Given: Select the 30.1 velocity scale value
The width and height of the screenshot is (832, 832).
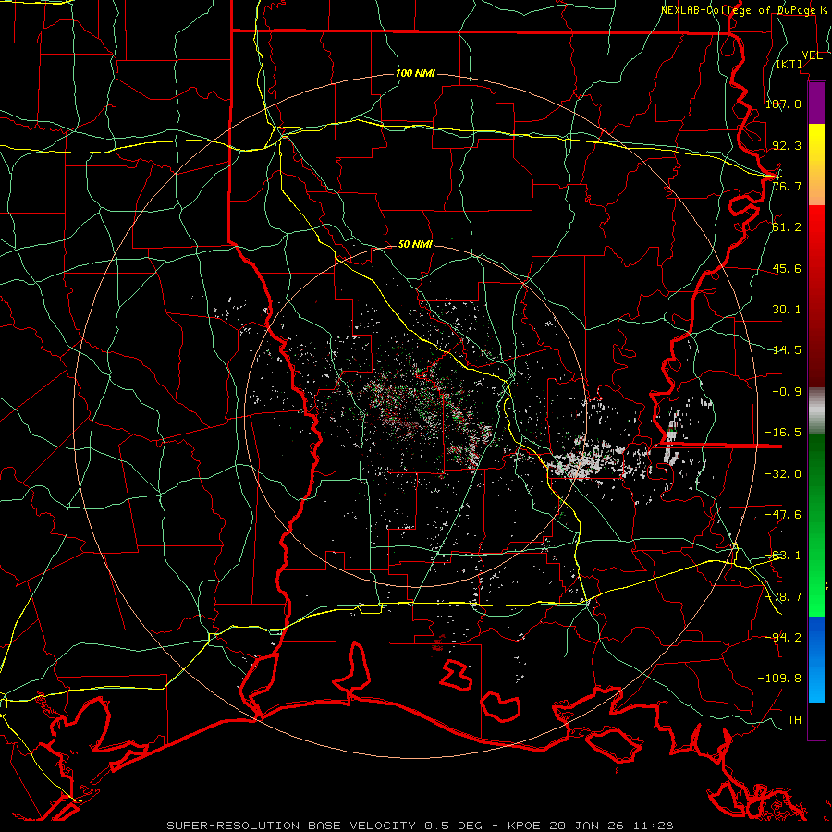Looking at the screenshot, I should (x=787, y=310).
